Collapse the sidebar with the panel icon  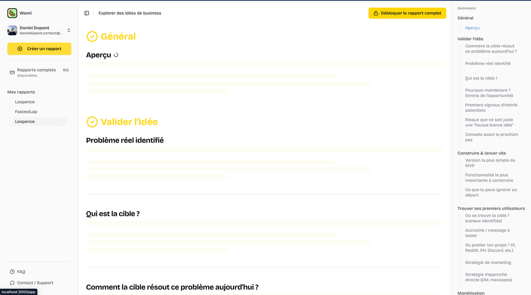point(86,13)
